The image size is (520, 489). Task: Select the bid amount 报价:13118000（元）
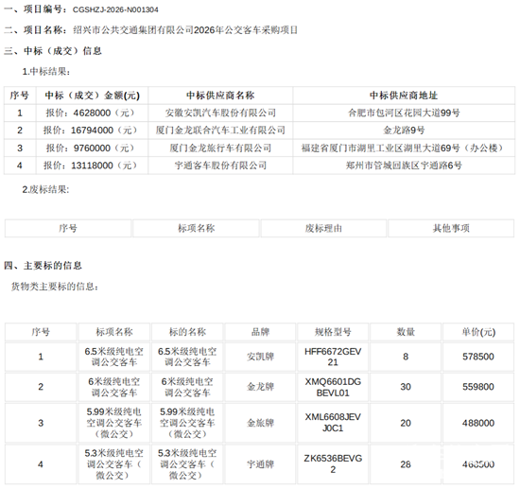[x=92, y=166]
